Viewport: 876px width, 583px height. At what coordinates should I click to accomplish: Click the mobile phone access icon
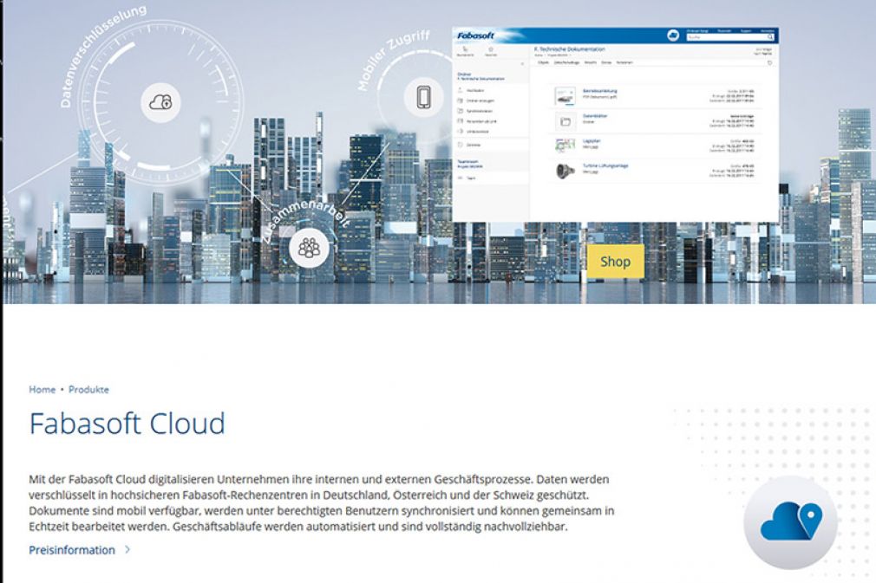423,97
